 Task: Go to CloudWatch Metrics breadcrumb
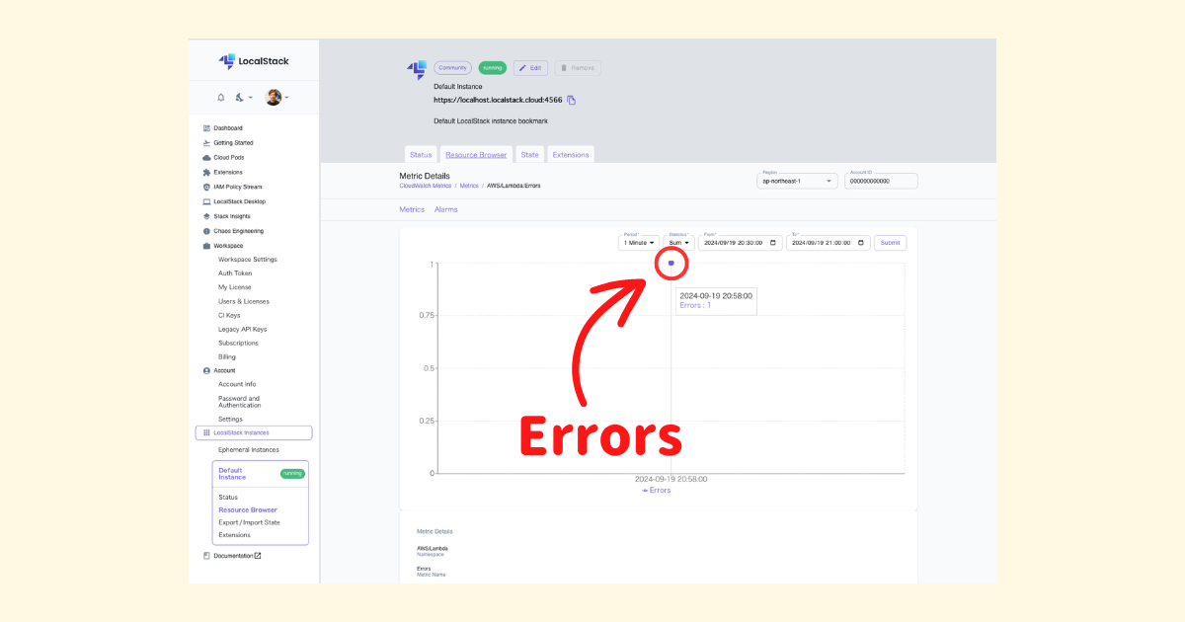click(x=426, y=186)
